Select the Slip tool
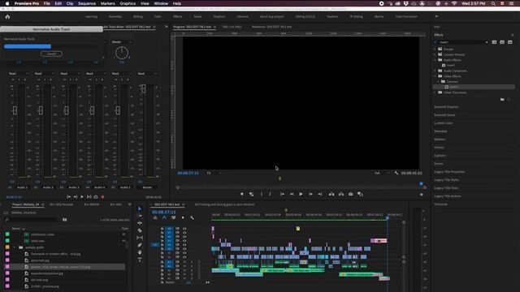This screenshot has width=520, height=292. tap(140, 238)
